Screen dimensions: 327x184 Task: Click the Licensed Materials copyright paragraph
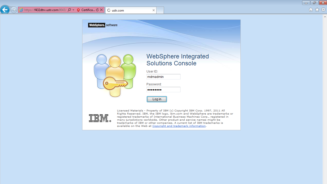175,118
